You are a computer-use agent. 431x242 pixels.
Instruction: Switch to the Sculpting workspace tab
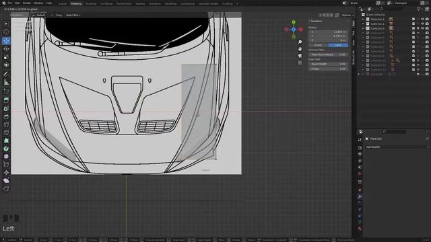point(91,4)
